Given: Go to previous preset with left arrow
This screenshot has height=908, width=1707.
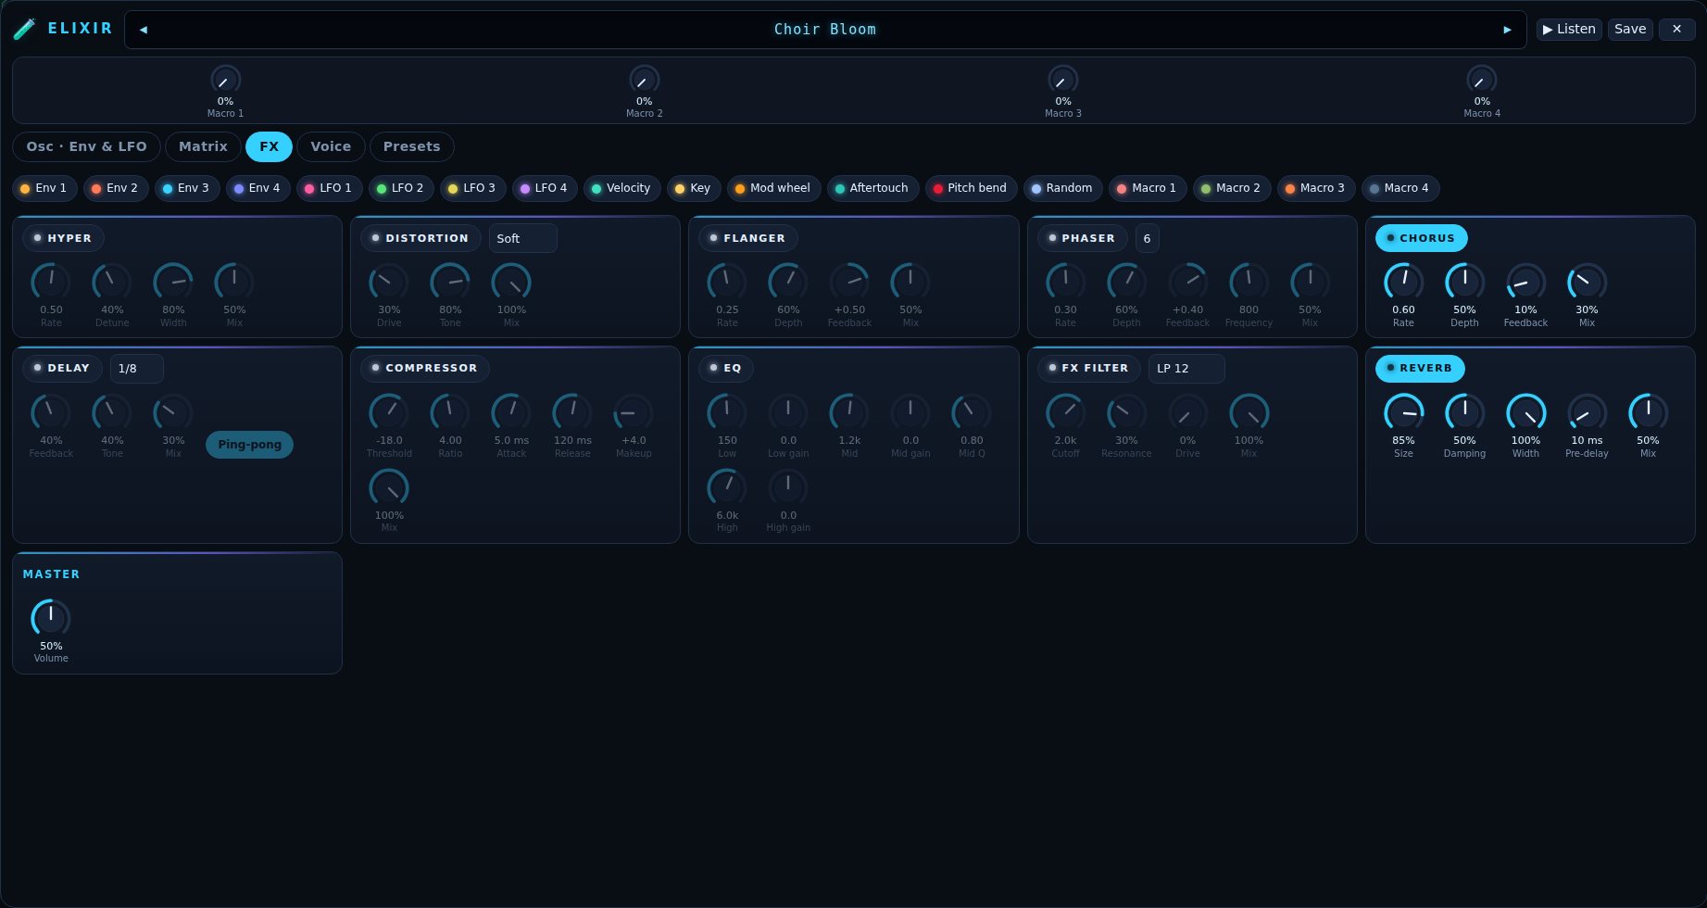Looking at the screenshot, I should click(144, 30).
